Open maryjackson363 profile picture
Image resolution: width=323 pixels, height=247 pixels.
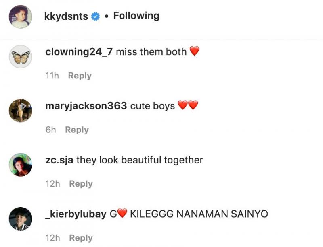[21, 111]
